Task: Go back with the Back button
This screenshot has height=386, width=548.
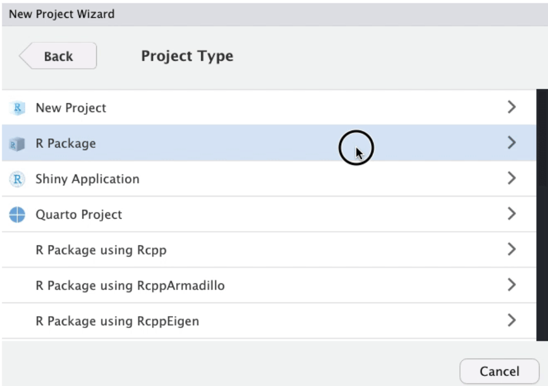Action: pyautogui.click(x=58, y=56)
